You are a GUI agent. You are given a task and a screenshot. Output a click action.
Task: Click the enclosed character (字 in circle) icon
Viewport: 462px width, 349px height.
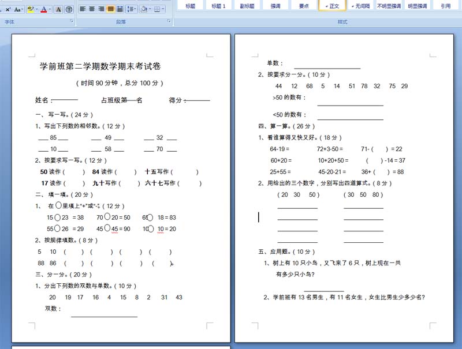point(69,9)
